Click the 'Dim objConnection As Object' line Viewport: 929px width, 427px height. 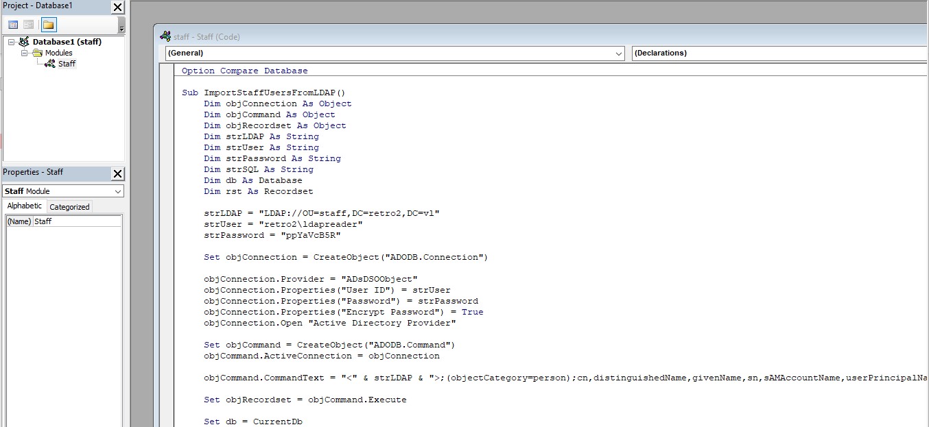278,103
